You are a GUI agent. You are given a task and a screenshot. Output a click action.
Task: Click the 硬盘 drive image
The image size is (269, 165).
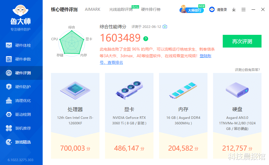pos(237,90)
